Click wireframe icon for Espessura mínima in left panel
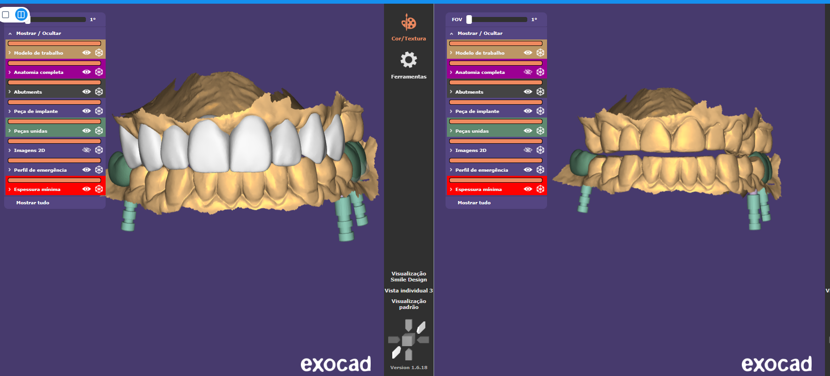830x376 pixels. coord(99,189)
